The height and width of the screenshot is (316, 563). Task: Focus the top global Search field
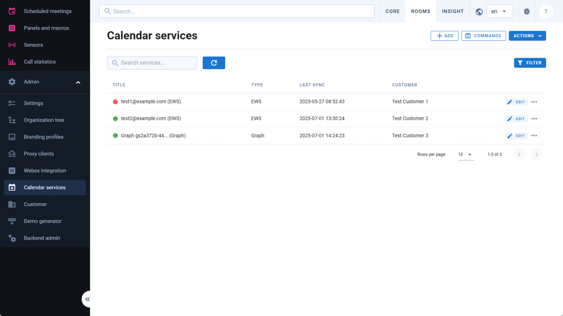237,11
